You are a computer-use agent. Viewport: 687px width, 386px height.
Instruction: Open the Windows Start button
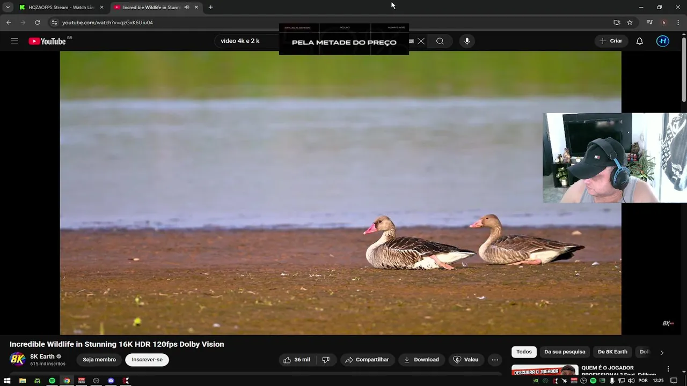[7, 381]
